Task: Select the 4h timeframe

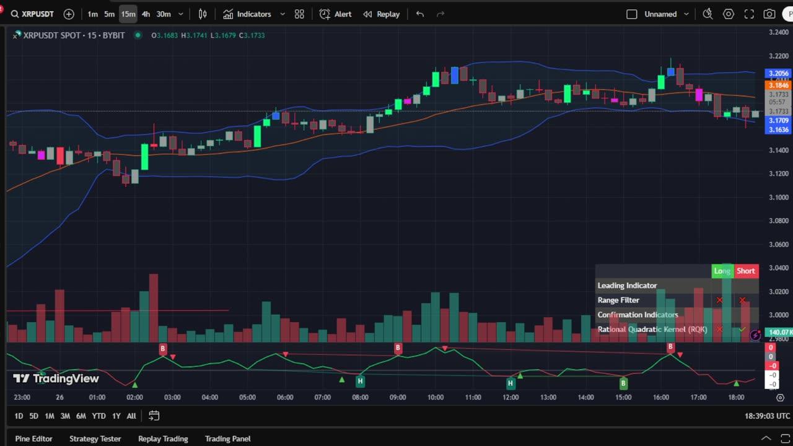Action: coord(146,14)
